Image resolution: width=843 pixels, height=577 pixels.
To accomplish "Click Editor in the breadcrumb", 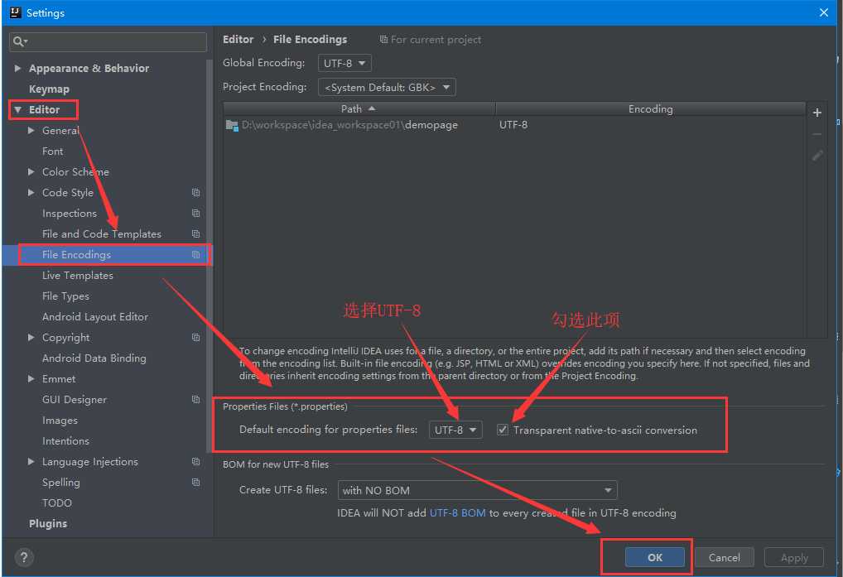I will tap(238, 39).
